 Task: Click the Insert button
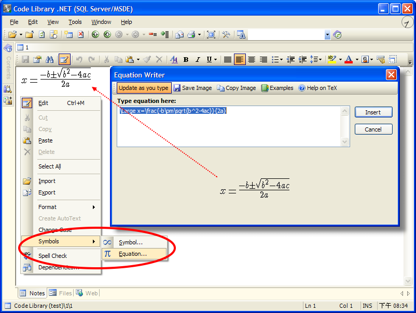373,112
